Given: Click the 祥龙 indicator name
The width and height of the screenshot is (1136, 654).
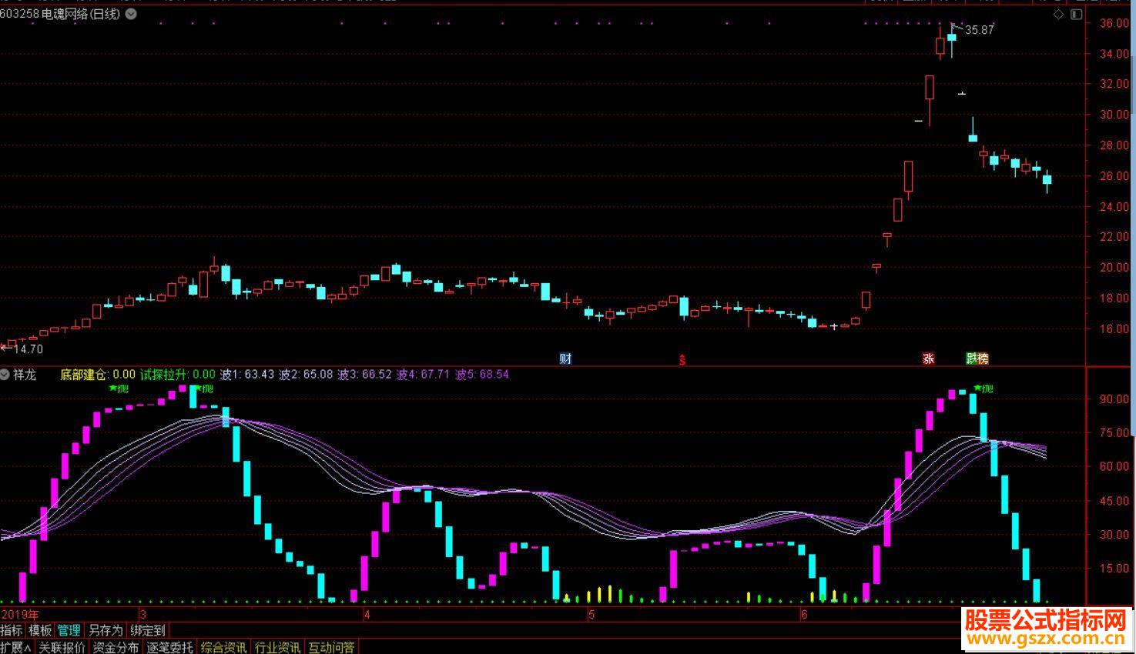Looking at the screenshot, I should [25, 375].
